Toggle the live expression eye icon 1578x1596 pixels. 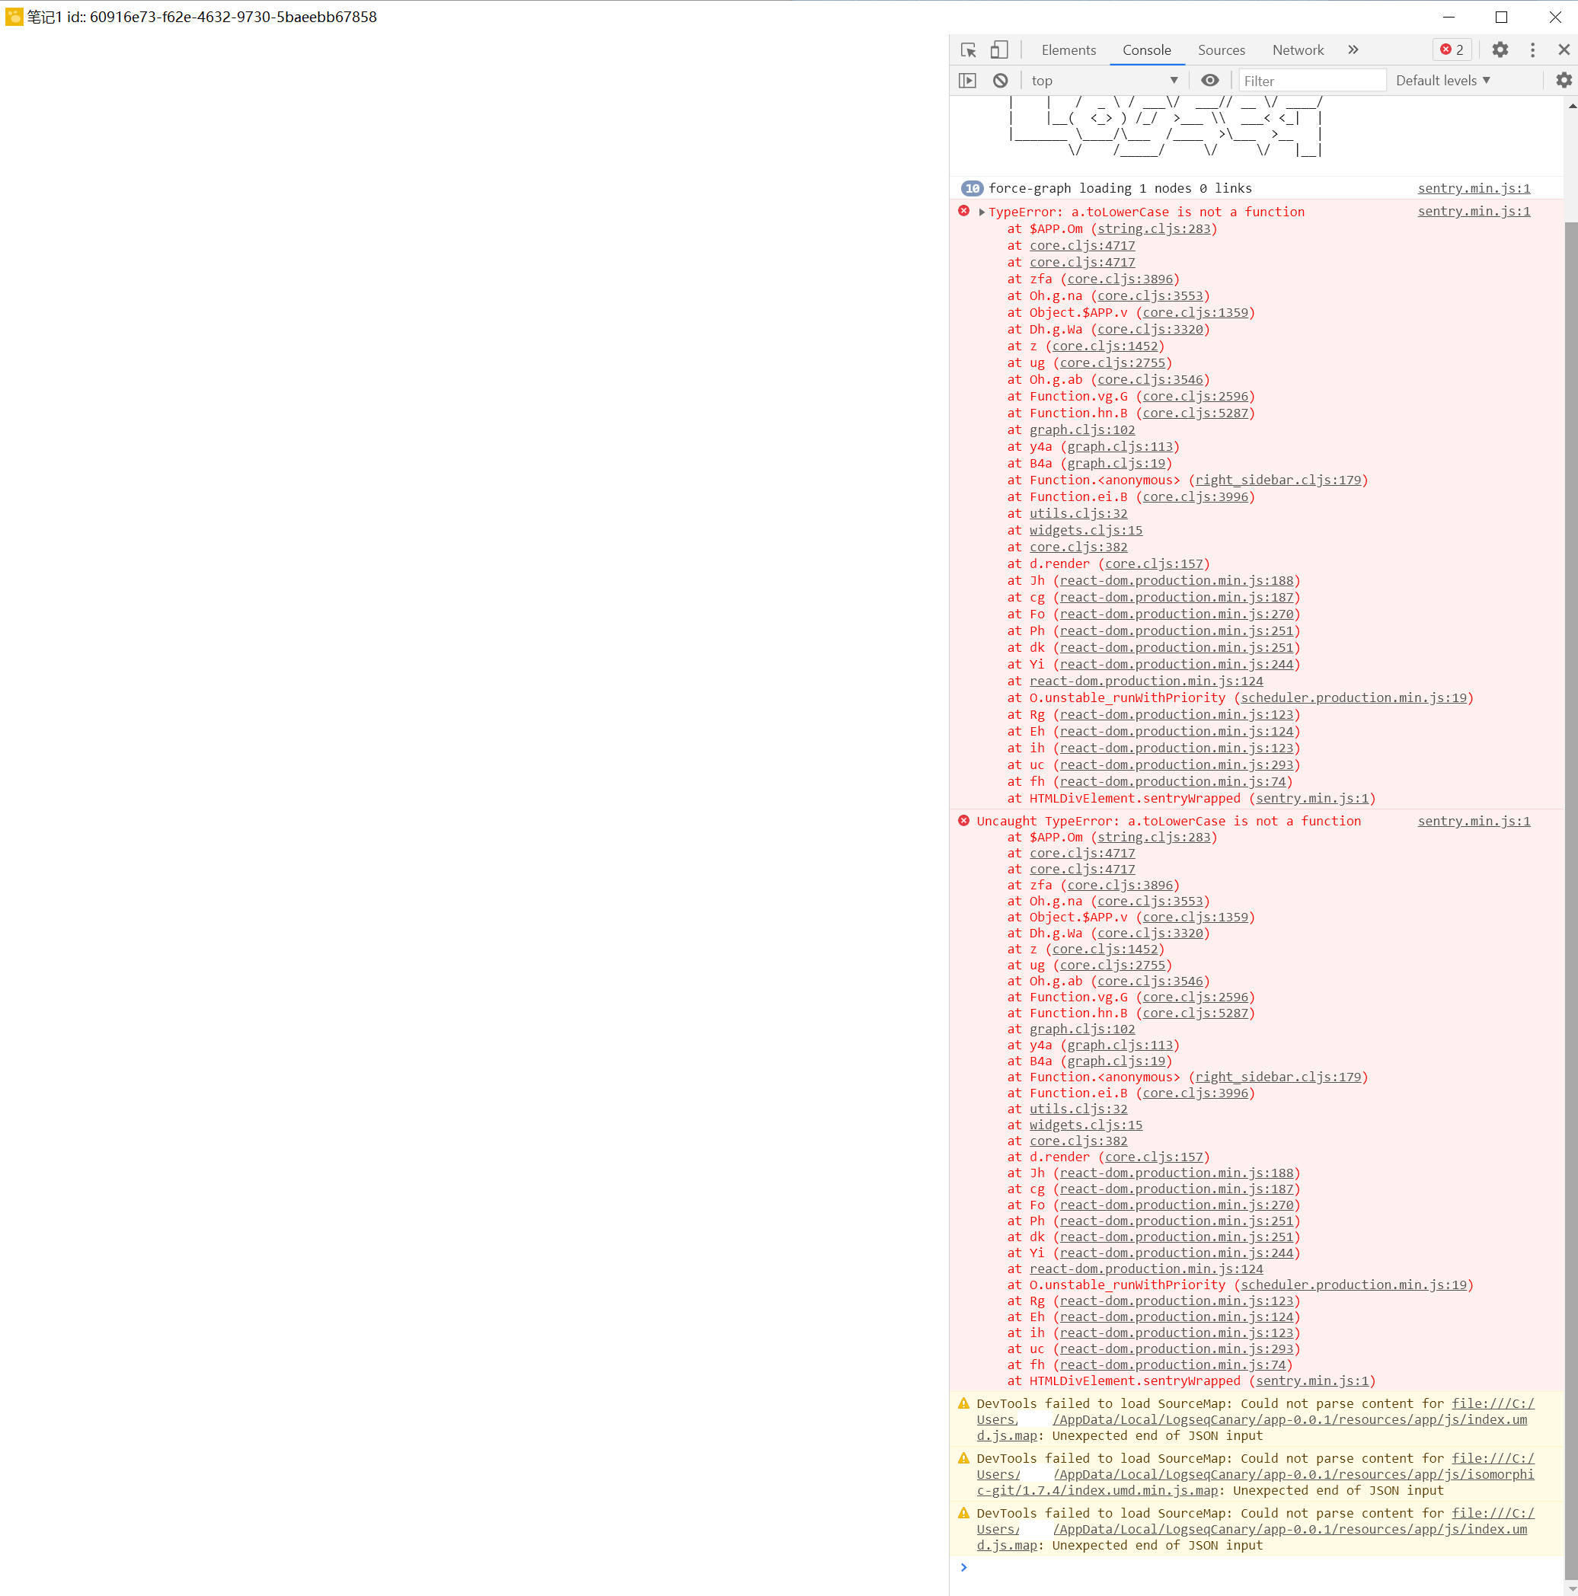coord(1209,81)
